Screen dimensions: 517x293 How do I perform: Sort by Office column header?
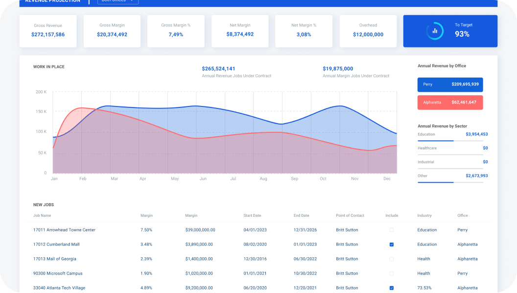pos(463,215)
